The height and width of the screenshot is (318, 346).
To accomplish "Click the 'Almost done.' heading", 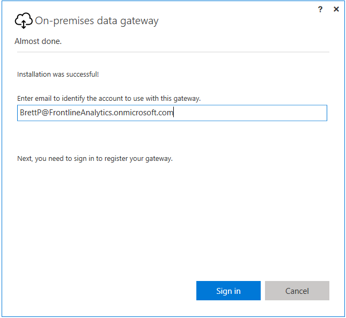I will tap(38, 41).
